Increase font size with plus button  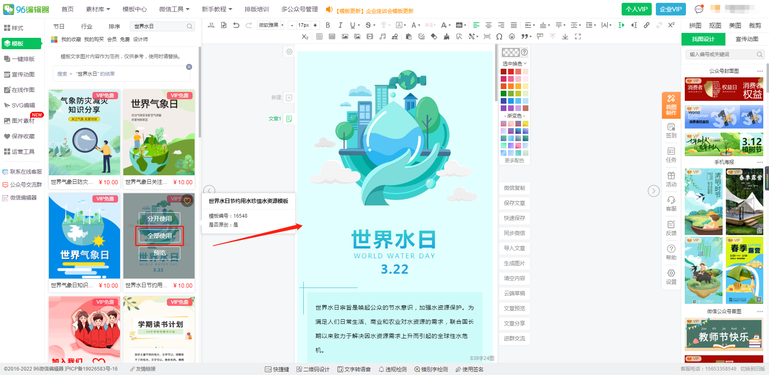[315, 25]
